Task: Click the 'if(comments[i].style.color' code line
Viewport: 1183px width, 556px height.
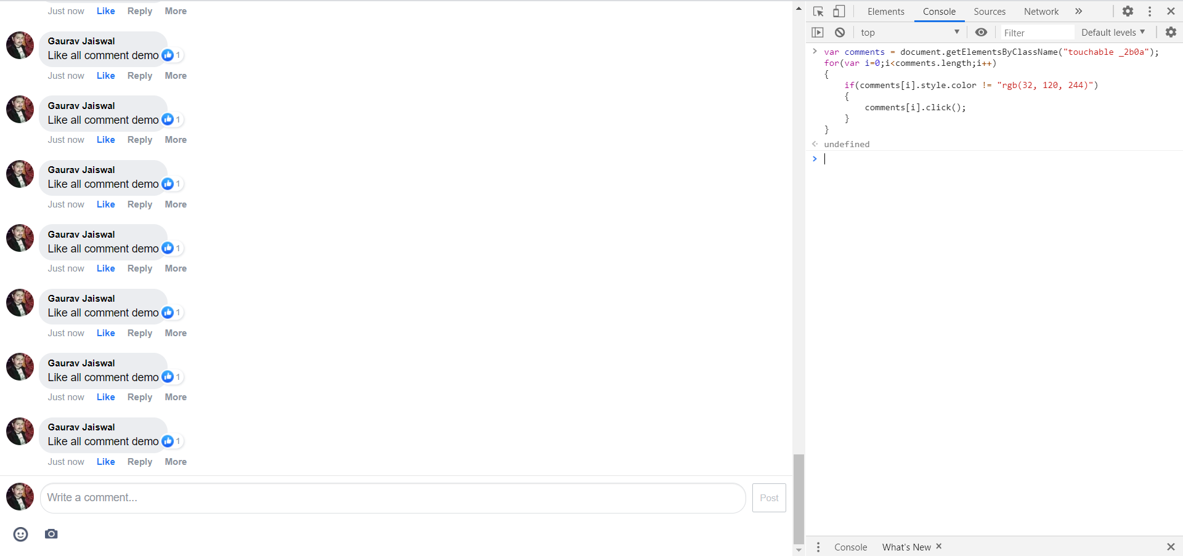Action: [971, 86]
